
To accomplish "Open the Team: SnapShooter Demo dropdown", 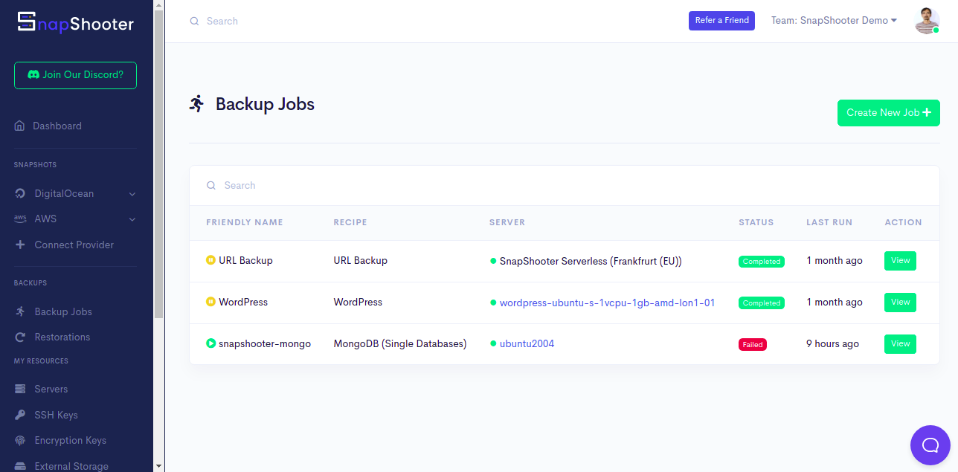I will 834,21.
